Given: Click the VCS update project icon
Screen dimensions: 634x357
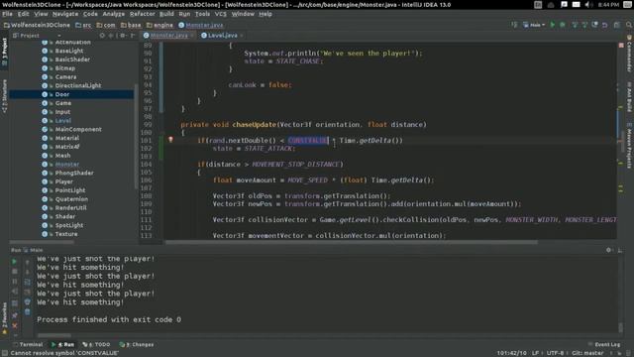Looking at the screenshot, I should tap(575, 25).
